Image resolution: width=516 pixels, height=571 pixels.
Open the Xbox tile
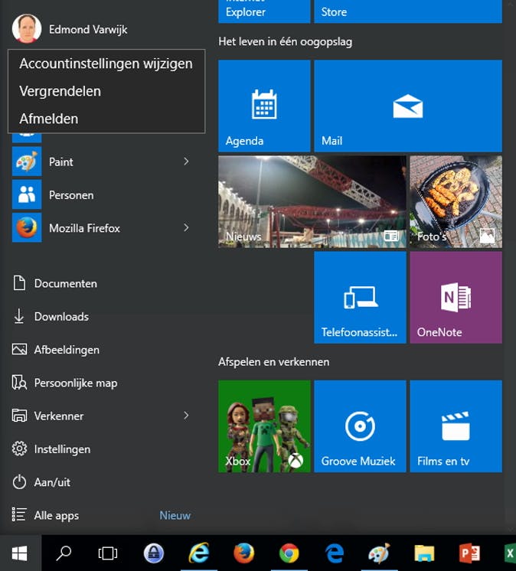pos(264,426)
